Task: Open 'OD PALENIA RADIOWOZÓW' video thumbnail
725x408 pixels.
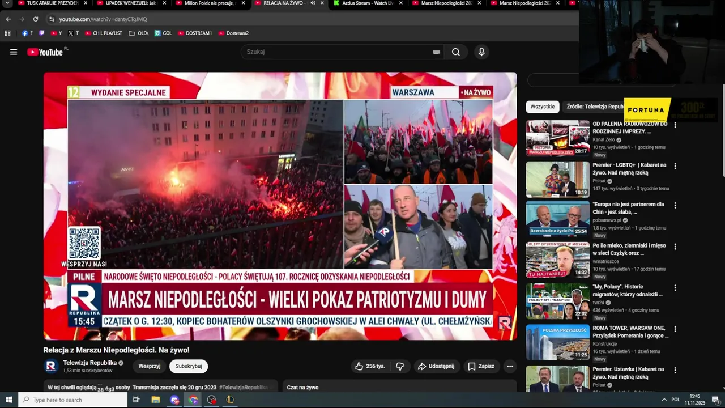Action: point(558,138)
